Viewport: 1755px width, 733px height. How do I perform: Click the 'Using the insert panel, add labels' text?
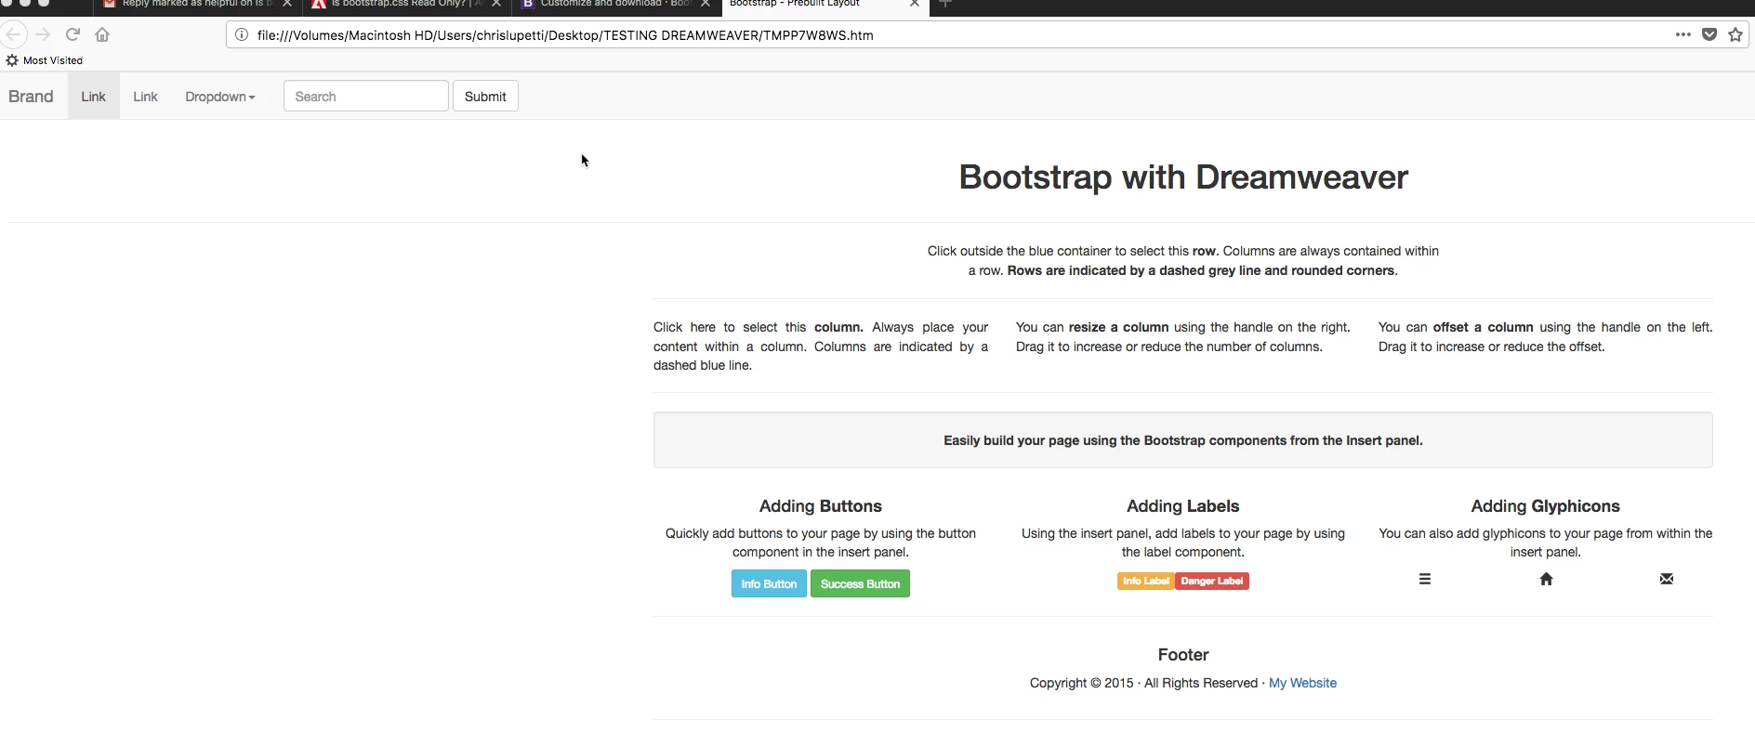(x=1182, y=543)
